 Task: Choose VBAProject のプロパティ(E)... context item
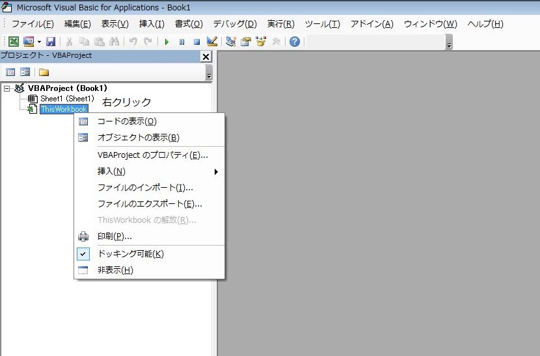[x=150, y=155]
